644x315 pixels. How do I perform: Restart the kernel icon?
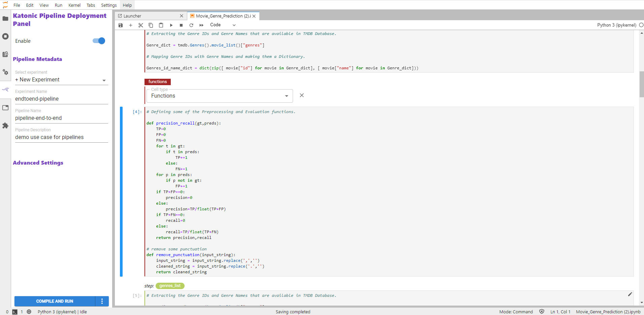tap(191, 25)
